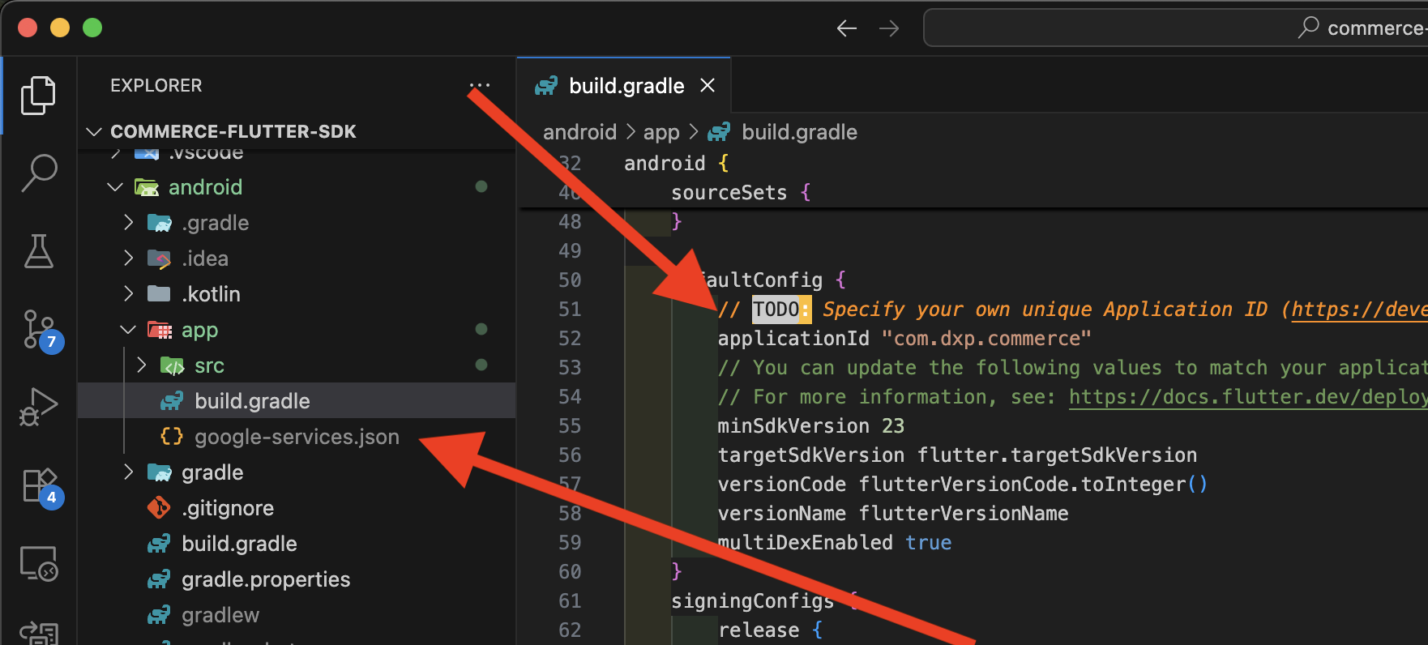Click the app breadcrumb segment
The width and height of the screenshot is (1428, 645).
click(x=661, y=132)
